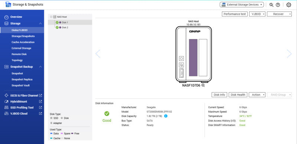Screen dimensions: 297x144
Task: Click the Cache teal legend swatch
Action: point(51,138)
